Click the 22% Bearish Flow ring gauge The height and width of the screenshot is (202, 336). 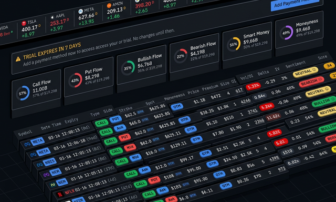181,56
